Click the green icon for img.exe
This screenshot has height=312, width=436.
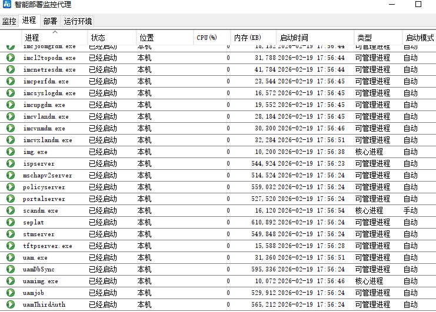pos(11,152)
